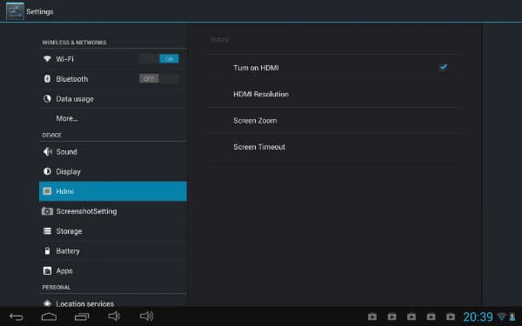
Task: Tap the 20:39 clock
Action: (x=478, y=316)
